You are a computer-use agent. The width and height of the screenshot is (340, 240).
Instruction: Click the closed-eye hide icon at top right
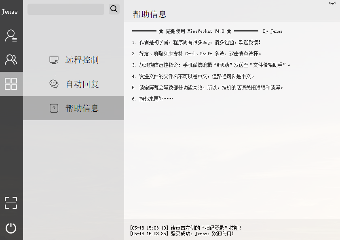coord(332,3)
